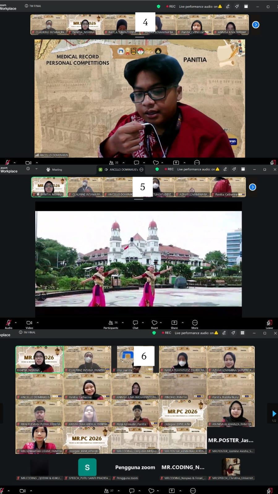The height and width of the screenshot is (494, 278).
Task: Select RIFAI FULVIAN PUTRA_PANITIA video tile
Action: point(40,413)
